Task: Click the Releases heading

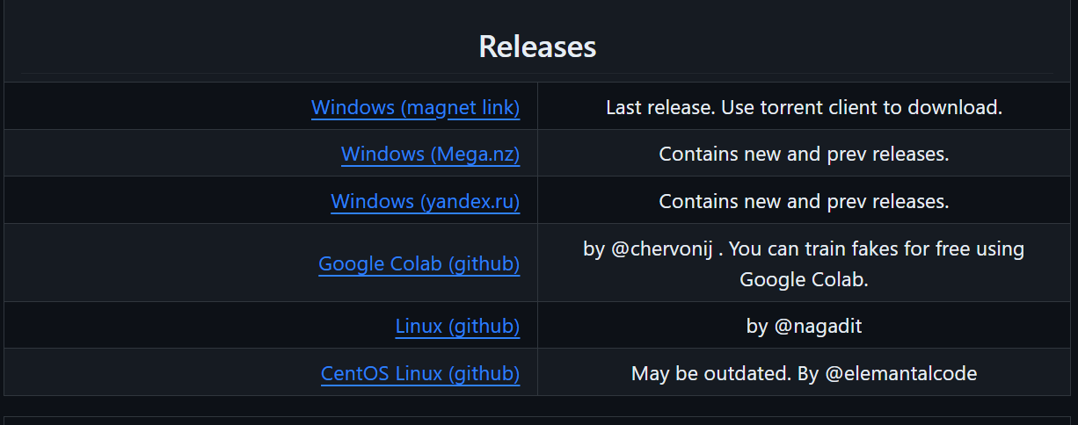Action: (x=537, y=47)
